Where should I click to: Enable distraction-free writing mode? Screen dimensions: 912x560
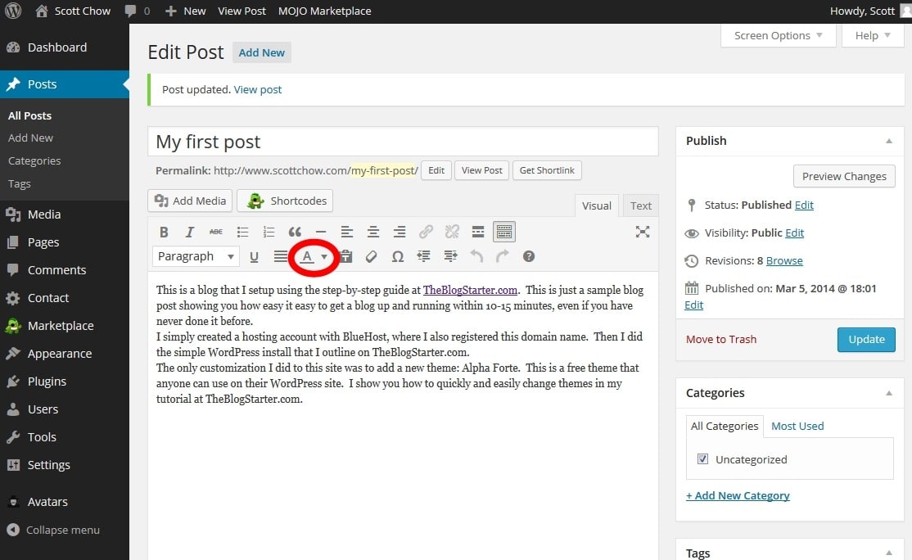pyautogui.click(x=643, y=232)
